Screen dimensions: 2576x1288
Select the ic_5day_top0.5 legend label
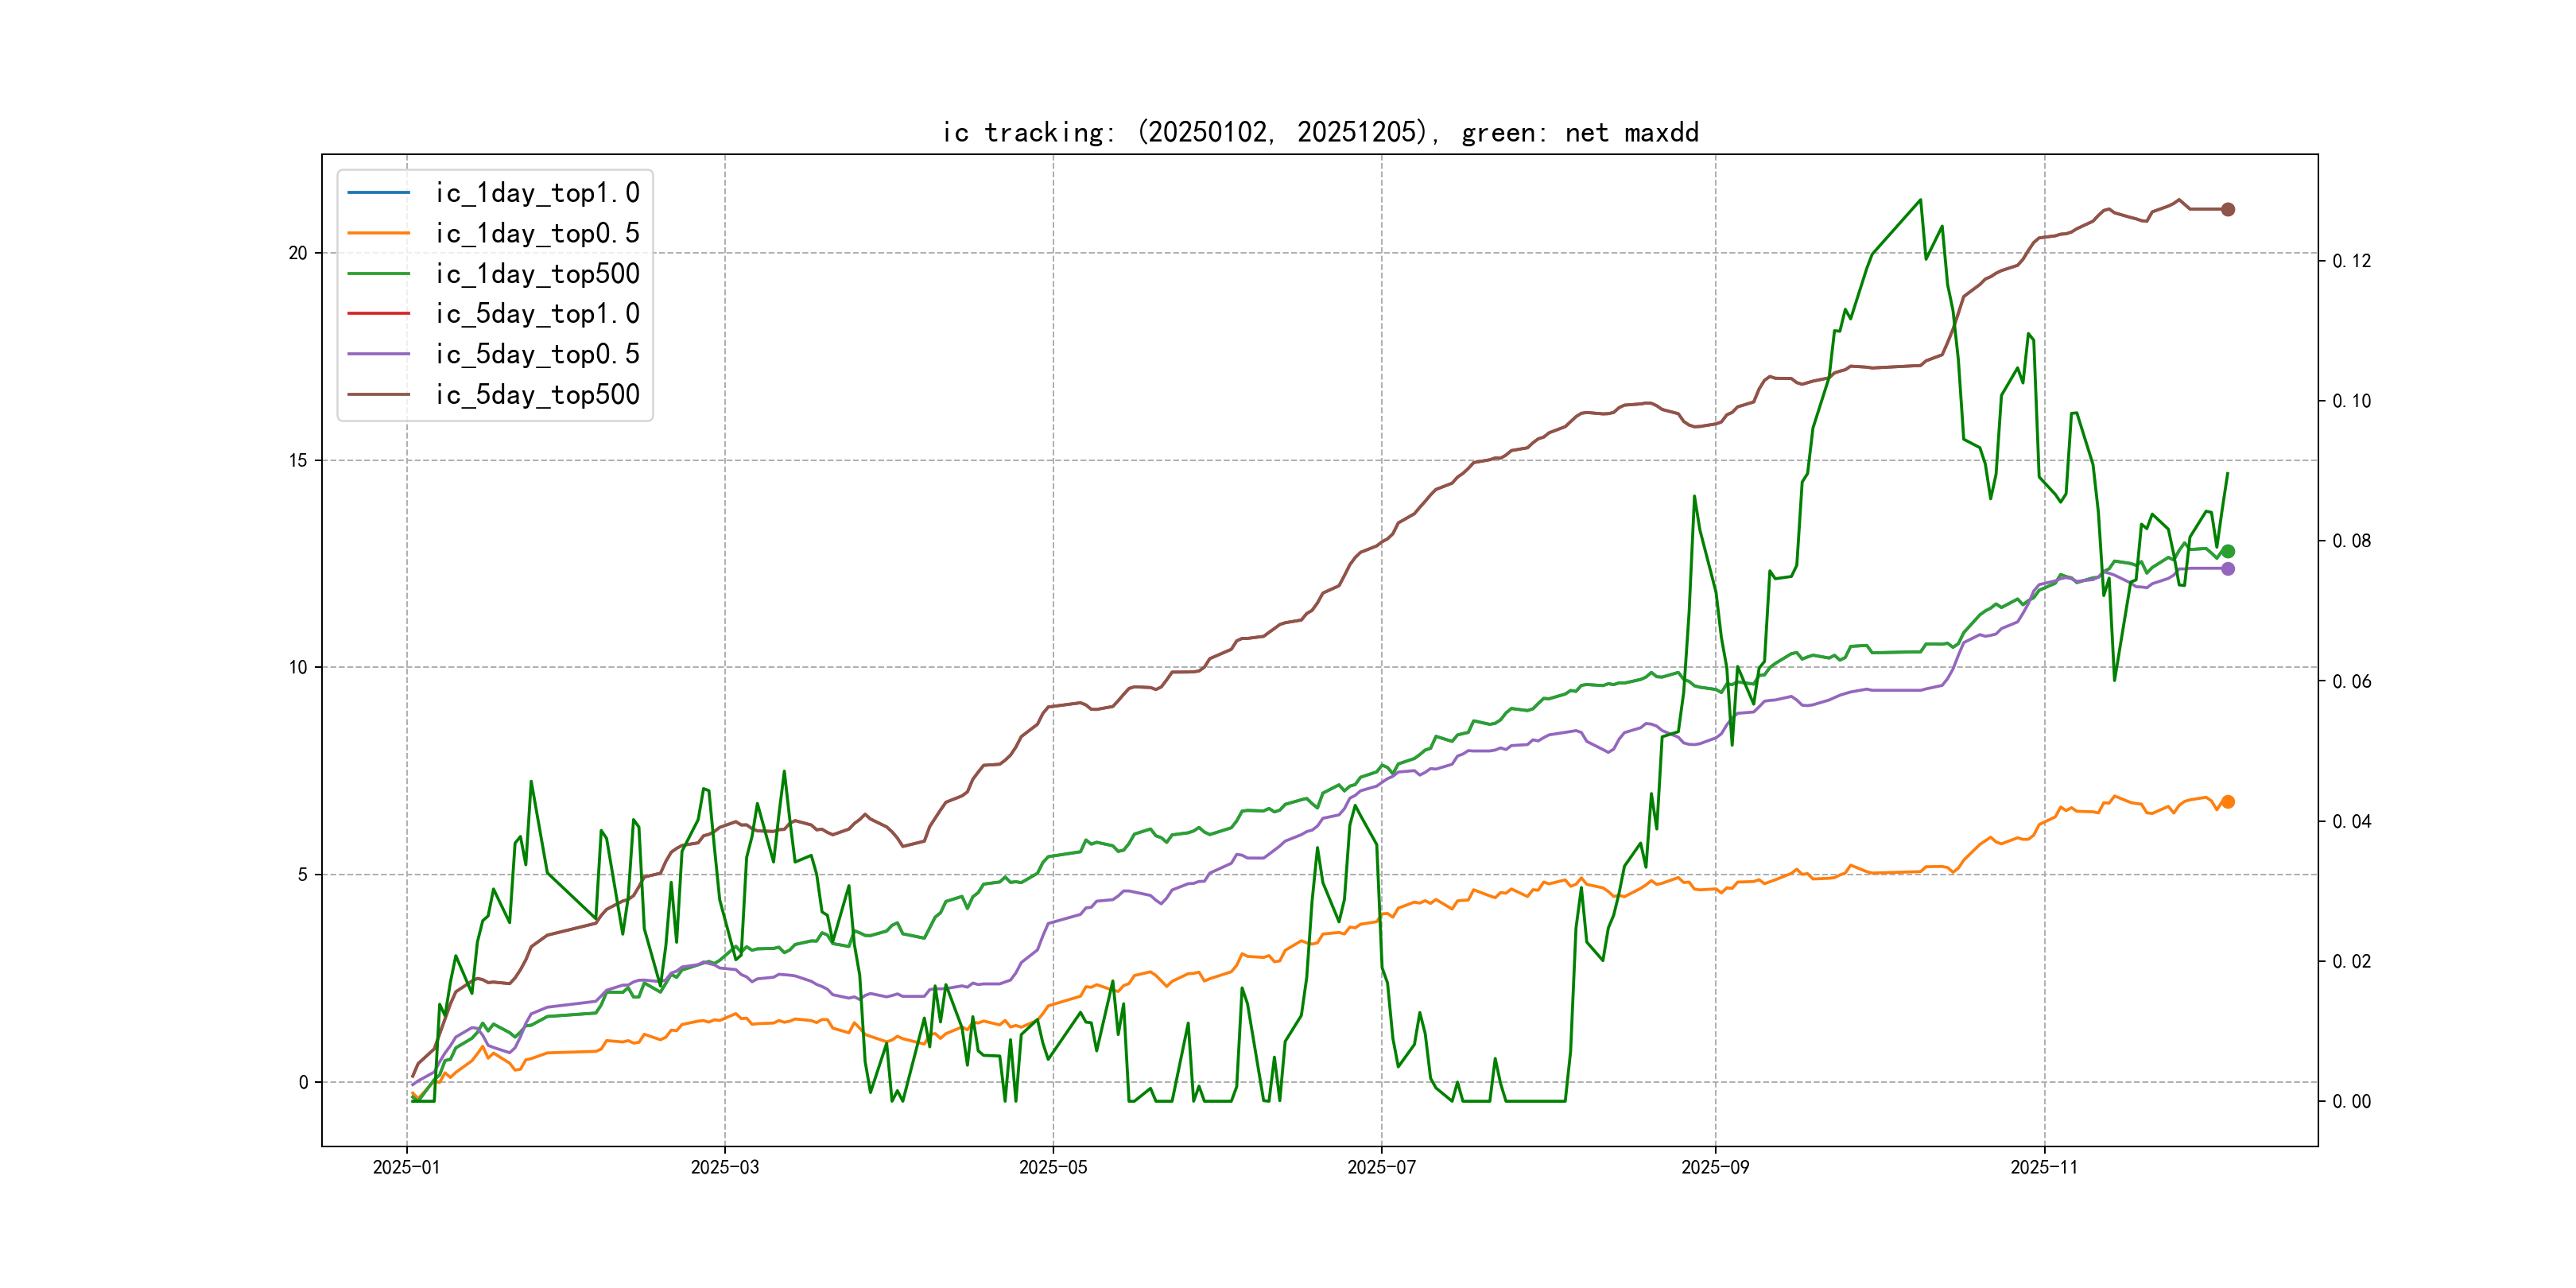[537, 354]
